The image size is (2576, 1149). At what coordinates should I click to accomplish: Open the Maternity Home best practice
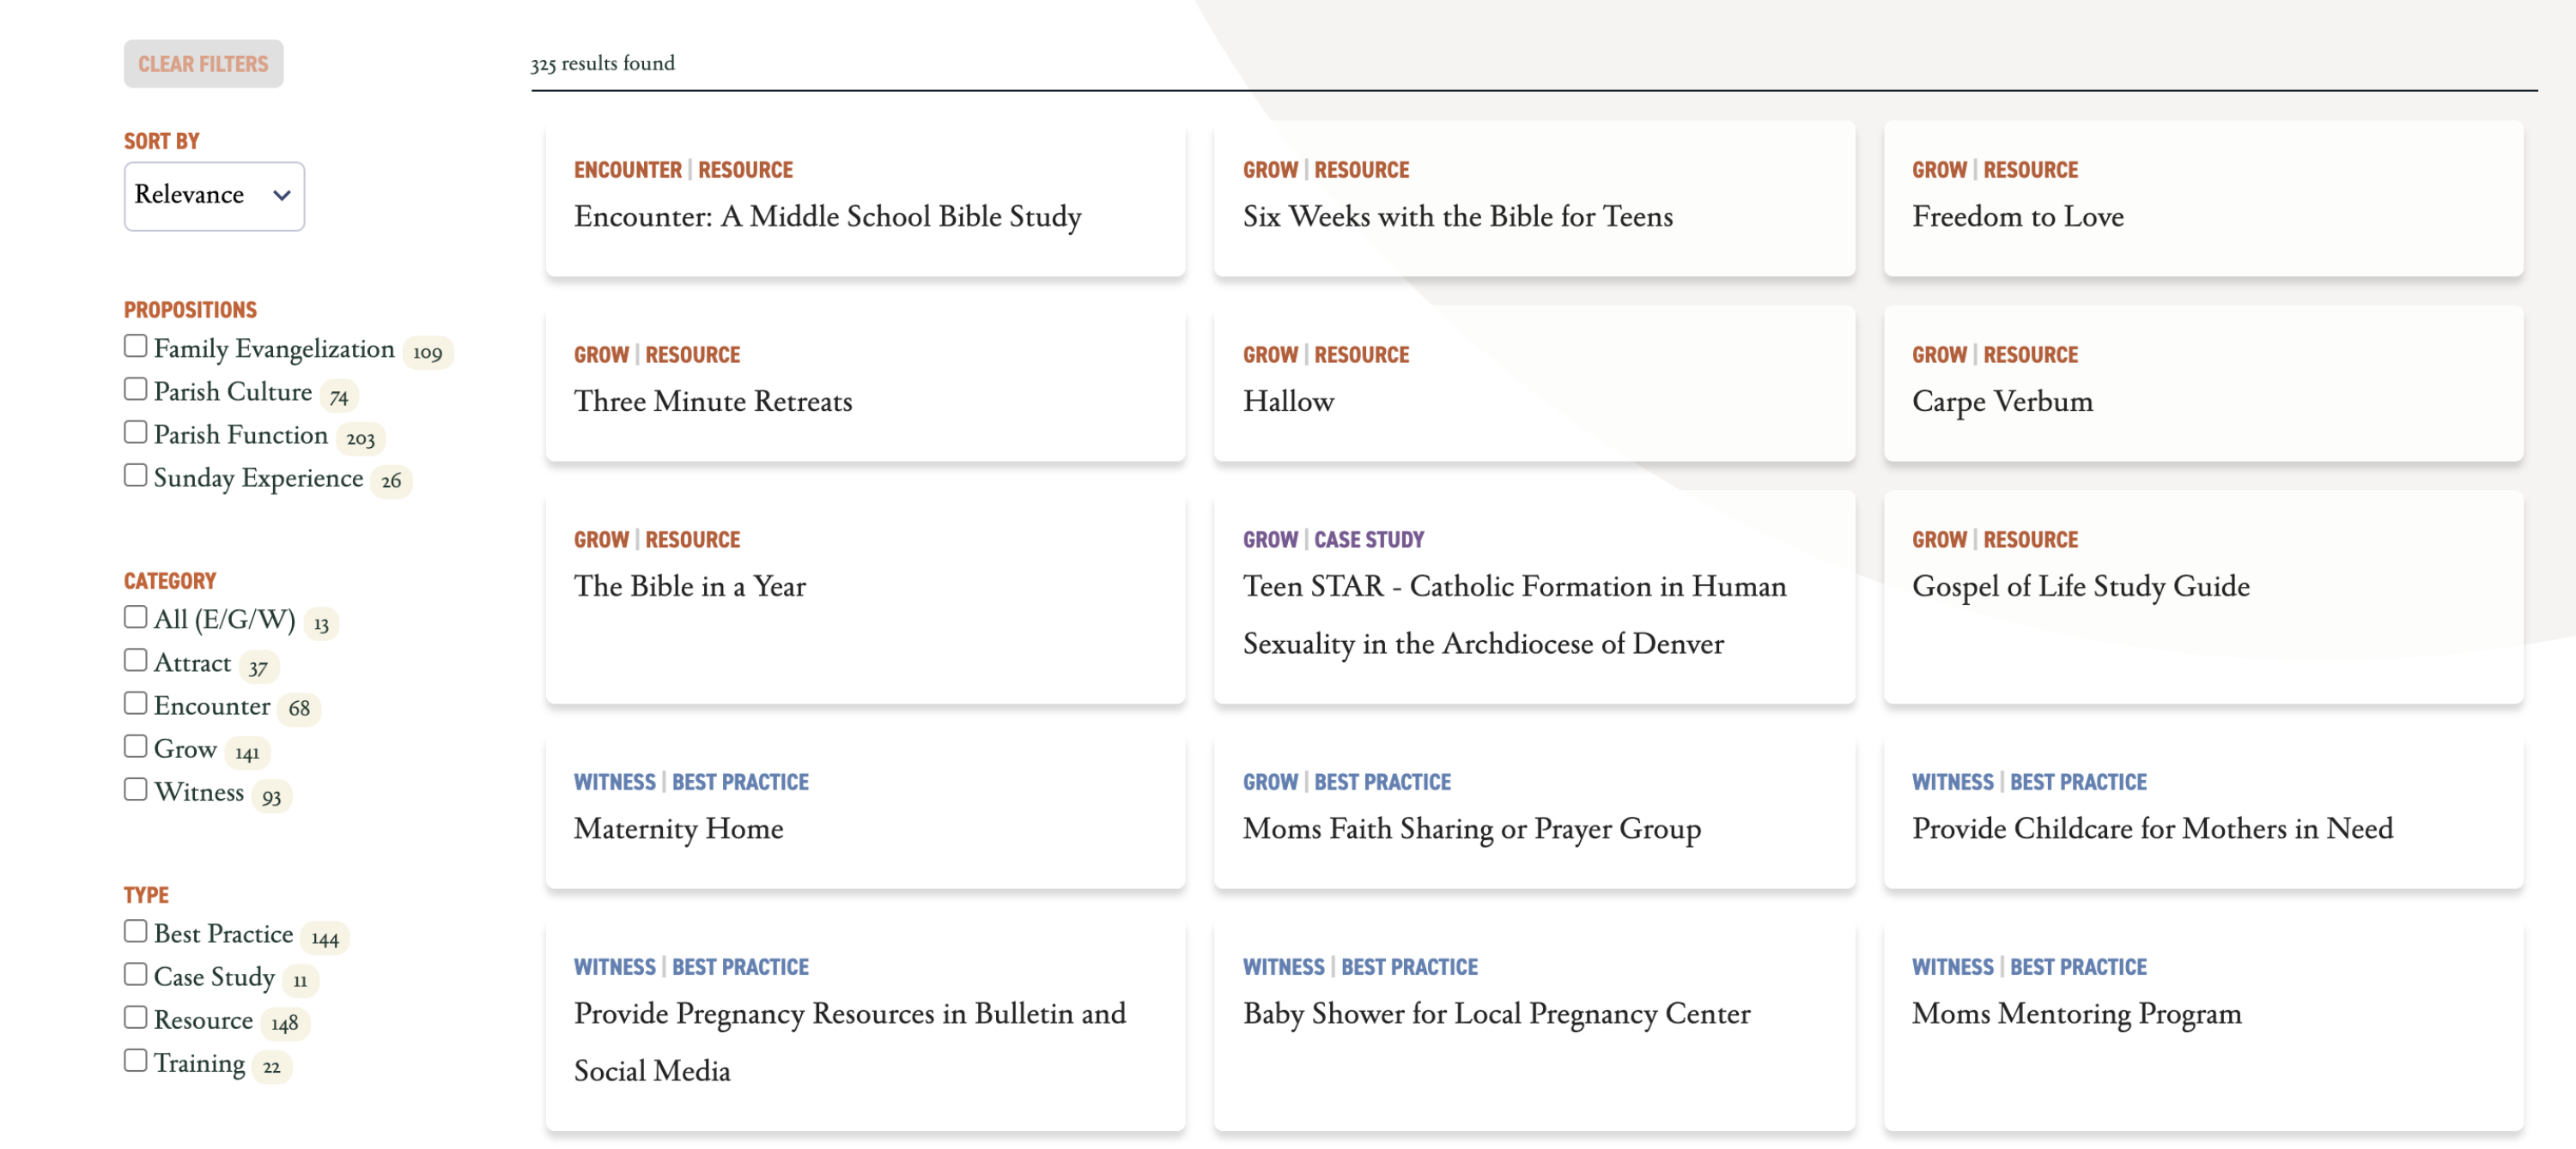tap(865, 810)
